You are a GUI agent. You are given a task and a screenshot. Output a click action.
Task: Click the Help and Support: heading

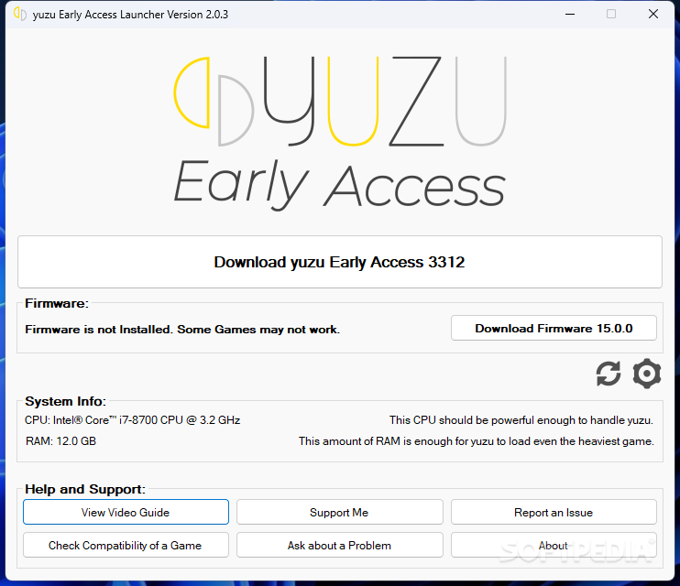click(x=85, y=489)
